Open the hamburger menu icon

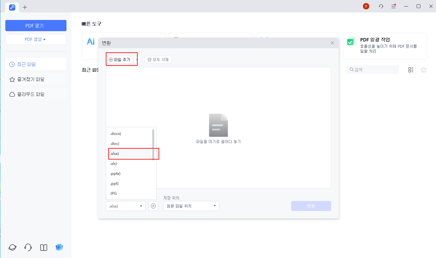point(394,6)
